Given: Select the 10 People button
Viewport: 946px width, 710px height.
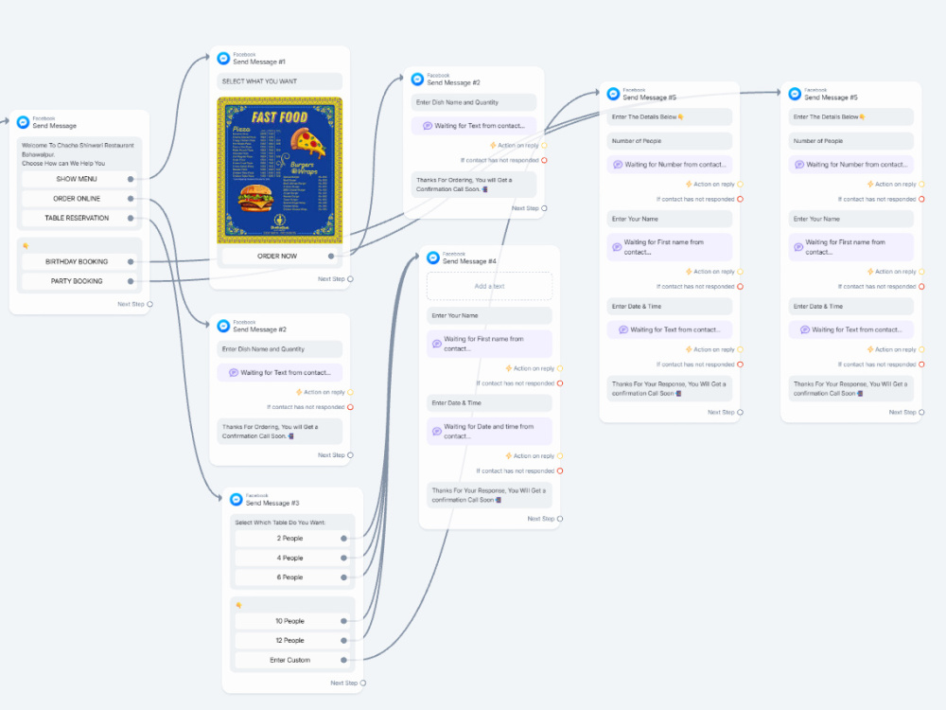Looking at the screenshot, I should pyautogui.click(x=292, y=621).
